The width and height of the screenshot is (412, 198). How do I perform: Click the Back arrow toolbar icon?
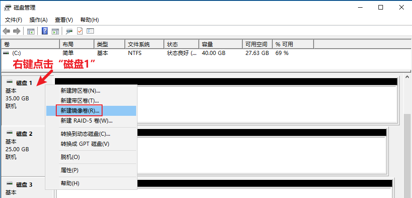(6, 31)
